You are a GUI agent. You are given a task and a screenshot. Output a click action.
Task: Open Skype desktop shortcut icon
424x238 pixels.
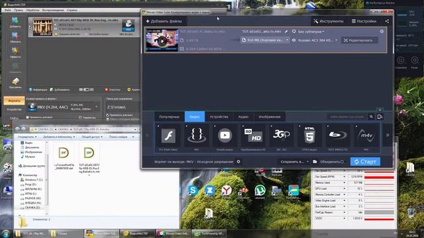click(193, 190)
